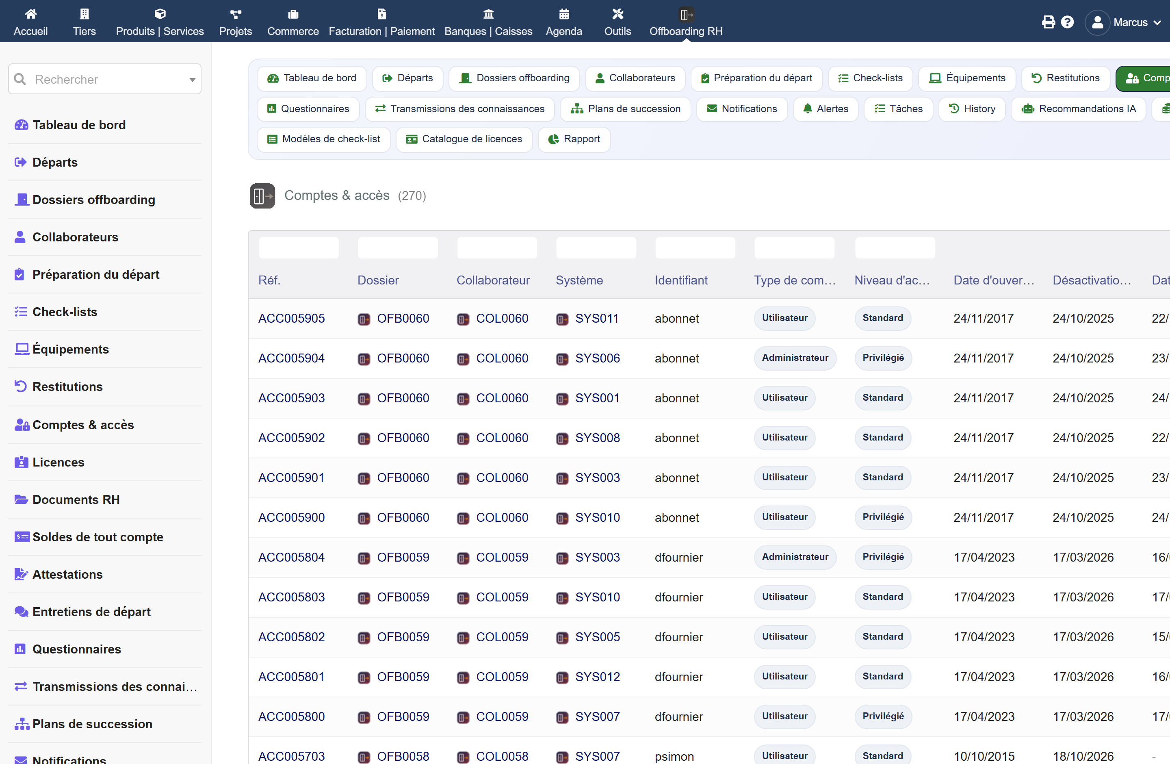Open account reference ACC005905

pyautogui.click(x=292, y=319)
